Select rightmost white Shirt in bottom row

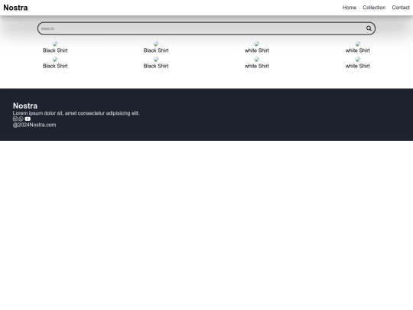pos(357,63)
